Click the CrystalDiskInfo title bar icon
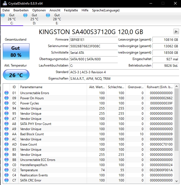Viewport: 181px width, 185px height. (5, 3)
